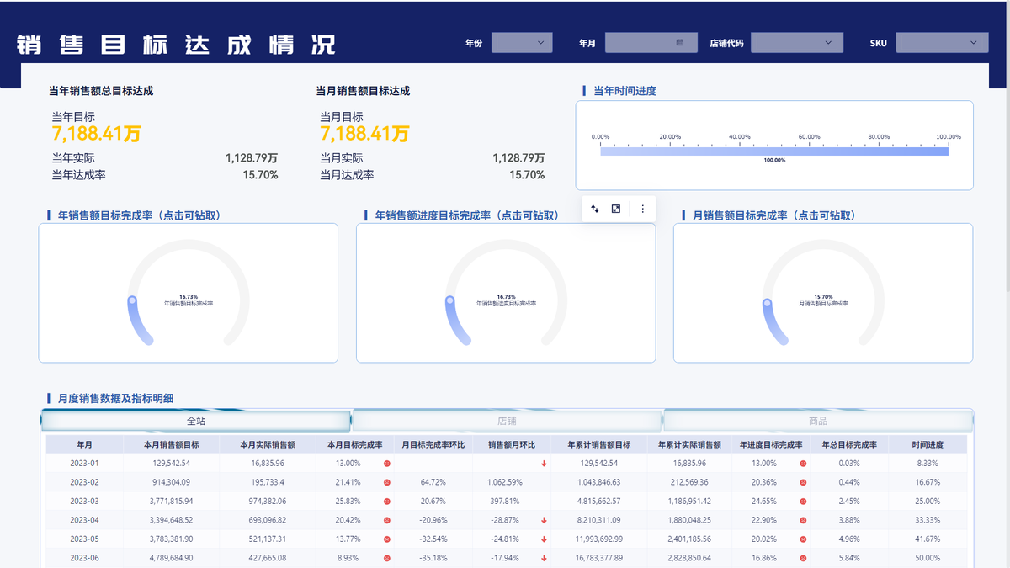Image resolution: width=1010 pixels, height=568 pixels.
Task: Click red warning icon next to 20.42%
Action: pos(387,520)
